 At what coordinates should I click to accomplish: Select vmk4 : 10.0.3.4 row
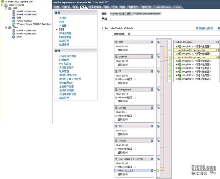tap(134, 171)
